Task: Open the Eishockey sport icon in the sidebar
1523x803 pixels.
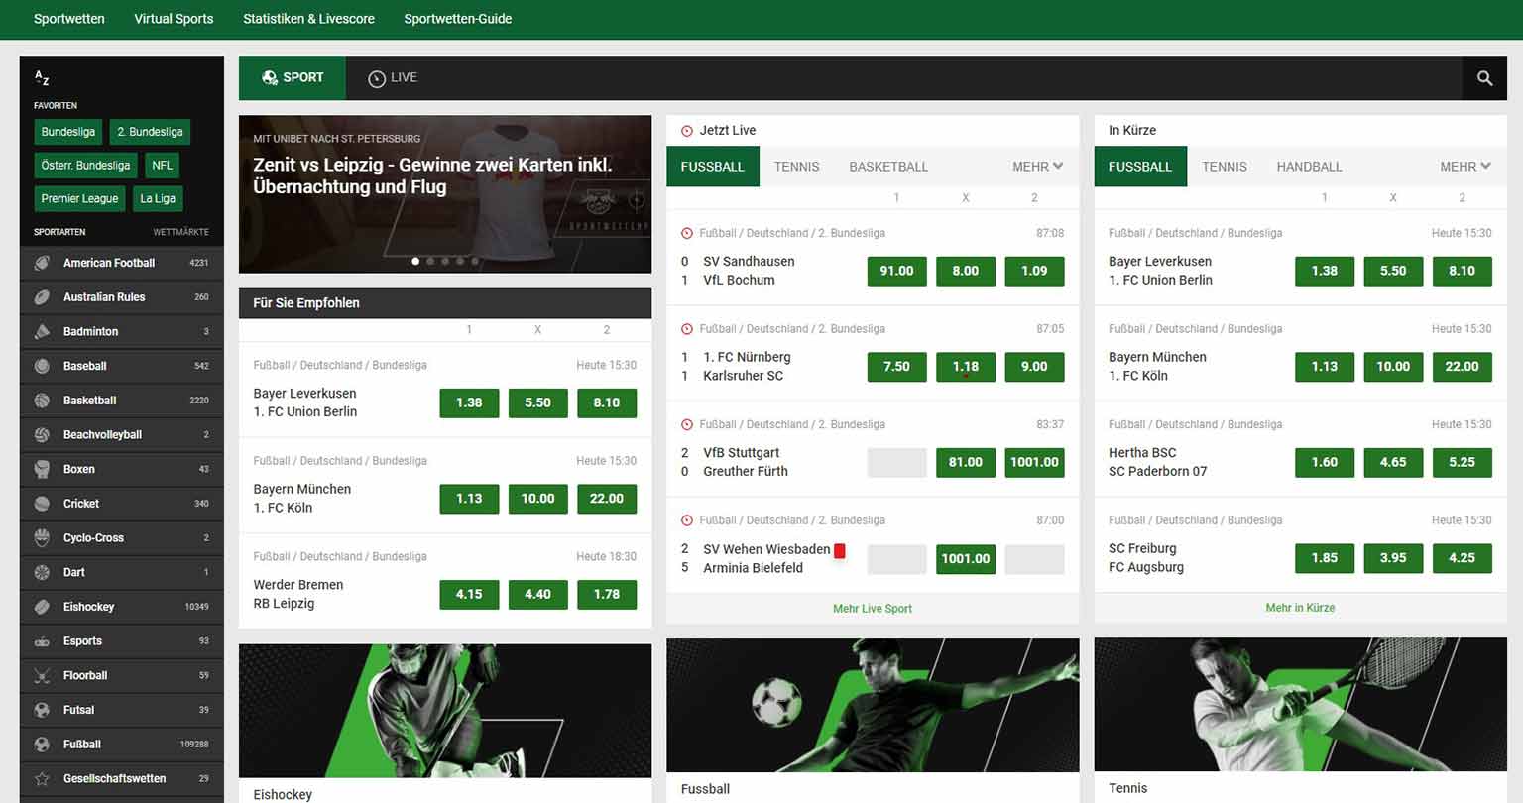Action: pyautogui.click(x=40, y=606)
